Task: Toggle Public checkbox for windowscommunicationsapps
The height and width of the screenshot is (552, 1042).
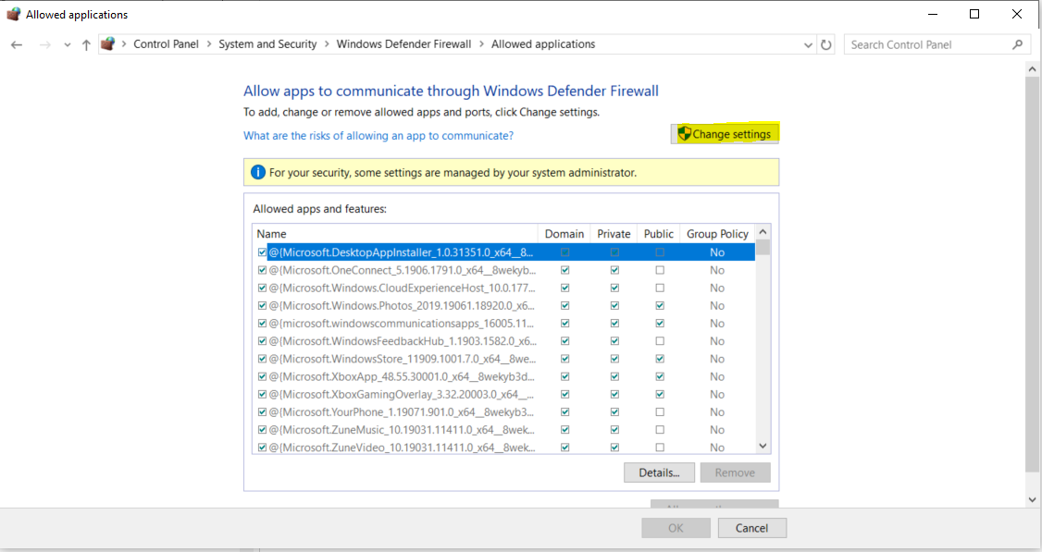Action: click(x=660, y=324)
